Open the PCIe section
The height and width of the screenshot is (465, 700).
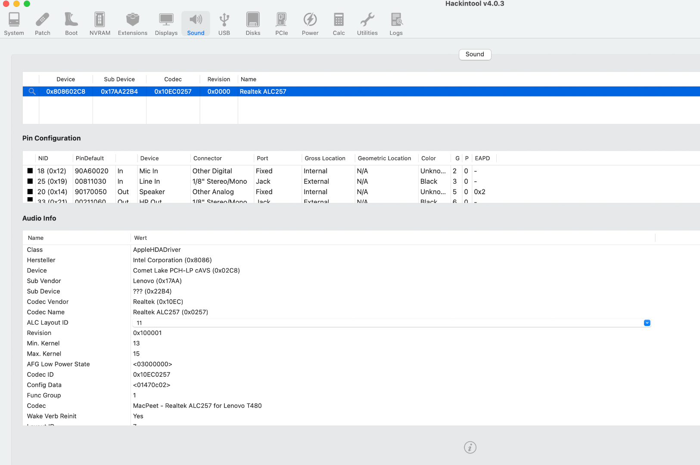281,24
